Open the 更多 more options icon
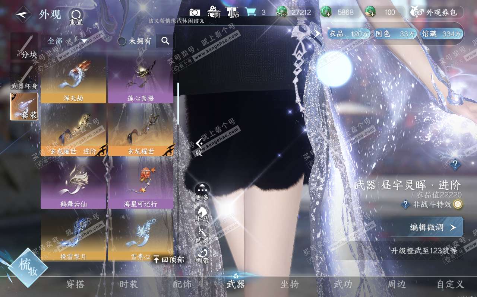This screenshot has height=297, width=477. (x=202, y=192)
